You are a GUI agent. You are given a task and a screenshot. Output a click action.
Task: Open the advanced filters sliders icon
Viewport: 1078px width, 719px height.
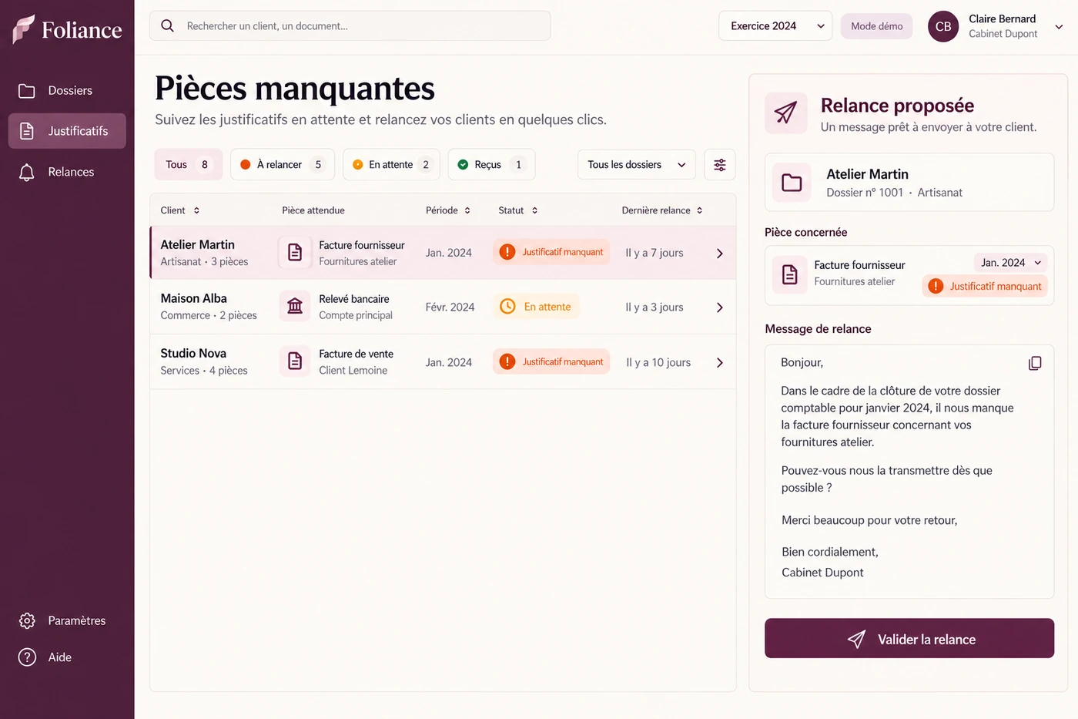pyautogui.click(x=720, y=164)
